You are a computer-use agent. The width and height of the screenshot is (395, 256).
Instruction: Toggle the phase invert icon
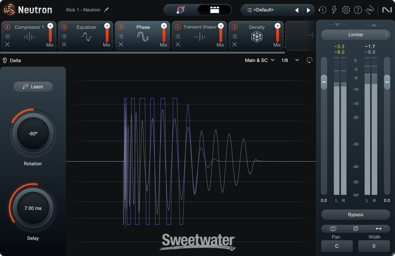coord(355,229)
